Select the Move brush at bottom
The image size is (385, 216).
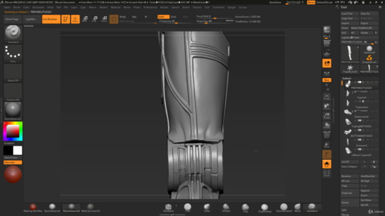[x=298, y=208]
